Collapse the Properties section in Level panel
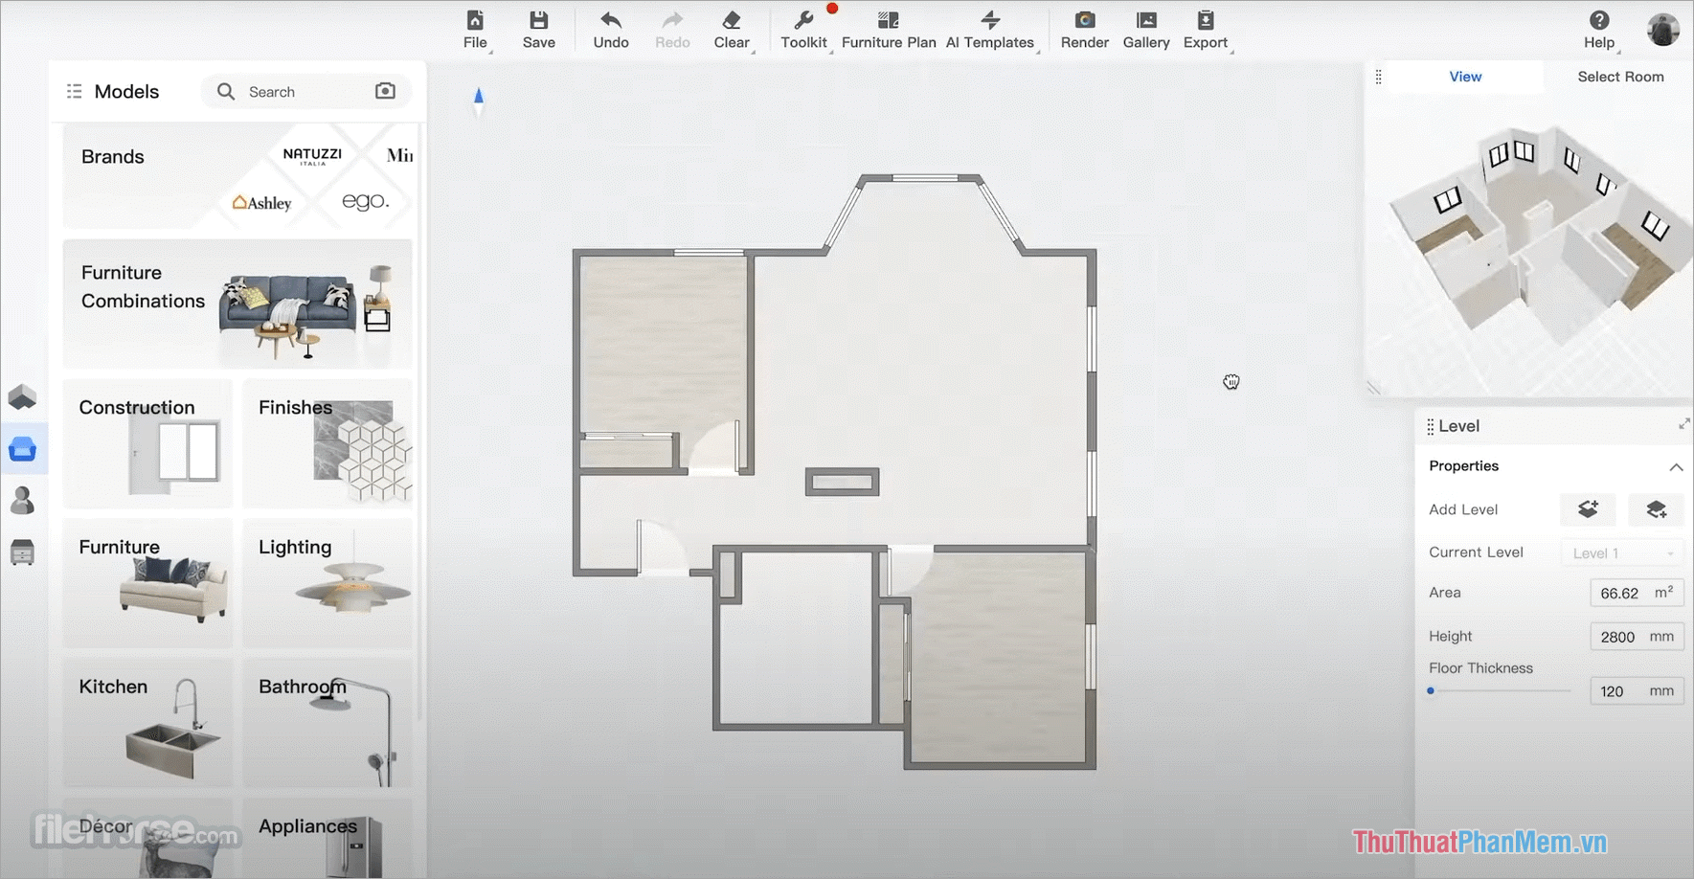 tap(1677, 467)
